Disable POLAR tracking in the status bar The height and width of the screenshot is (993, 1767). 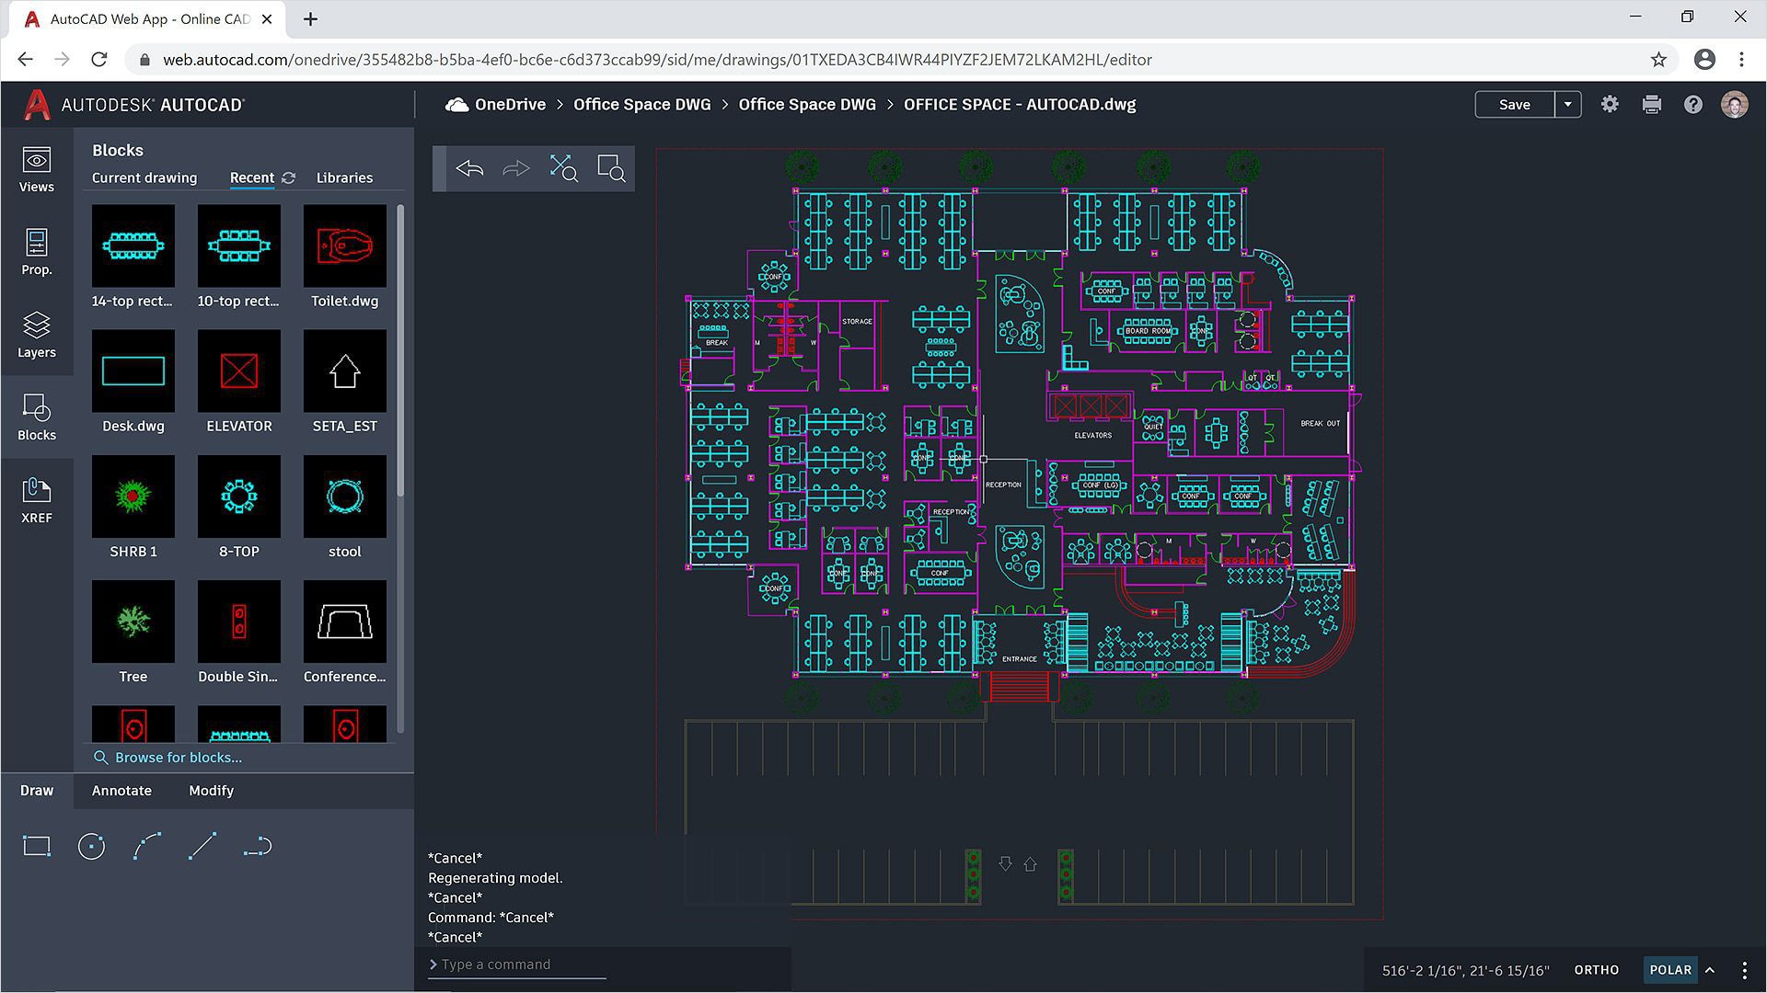(1669, 969)
